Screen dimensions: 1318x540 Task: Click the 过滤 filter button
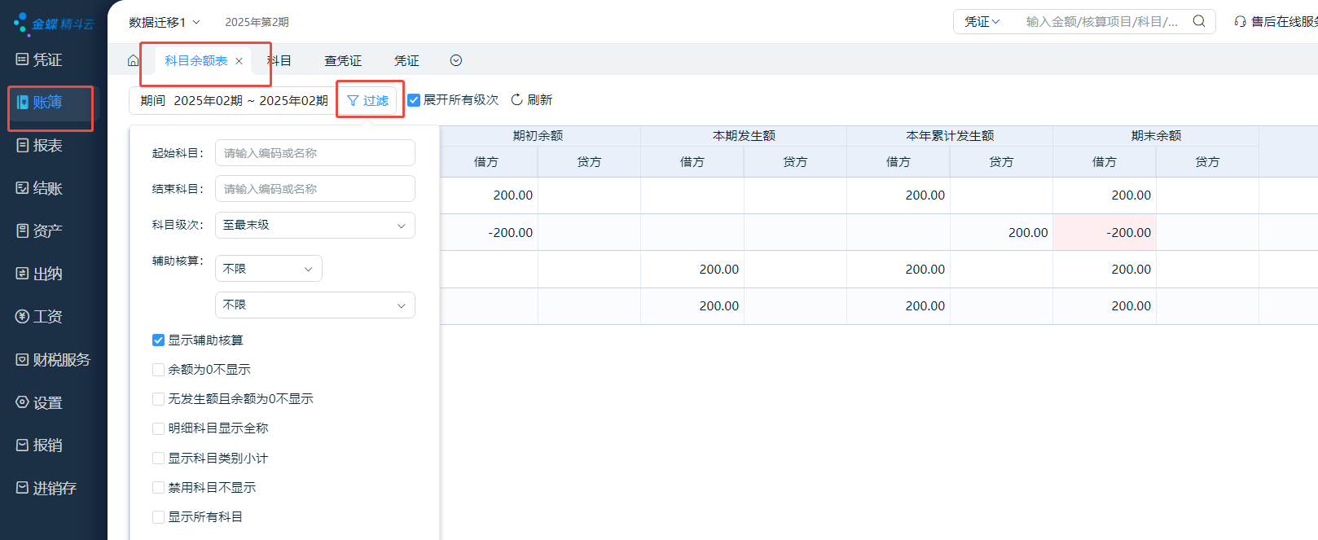[x=368, y=101]
